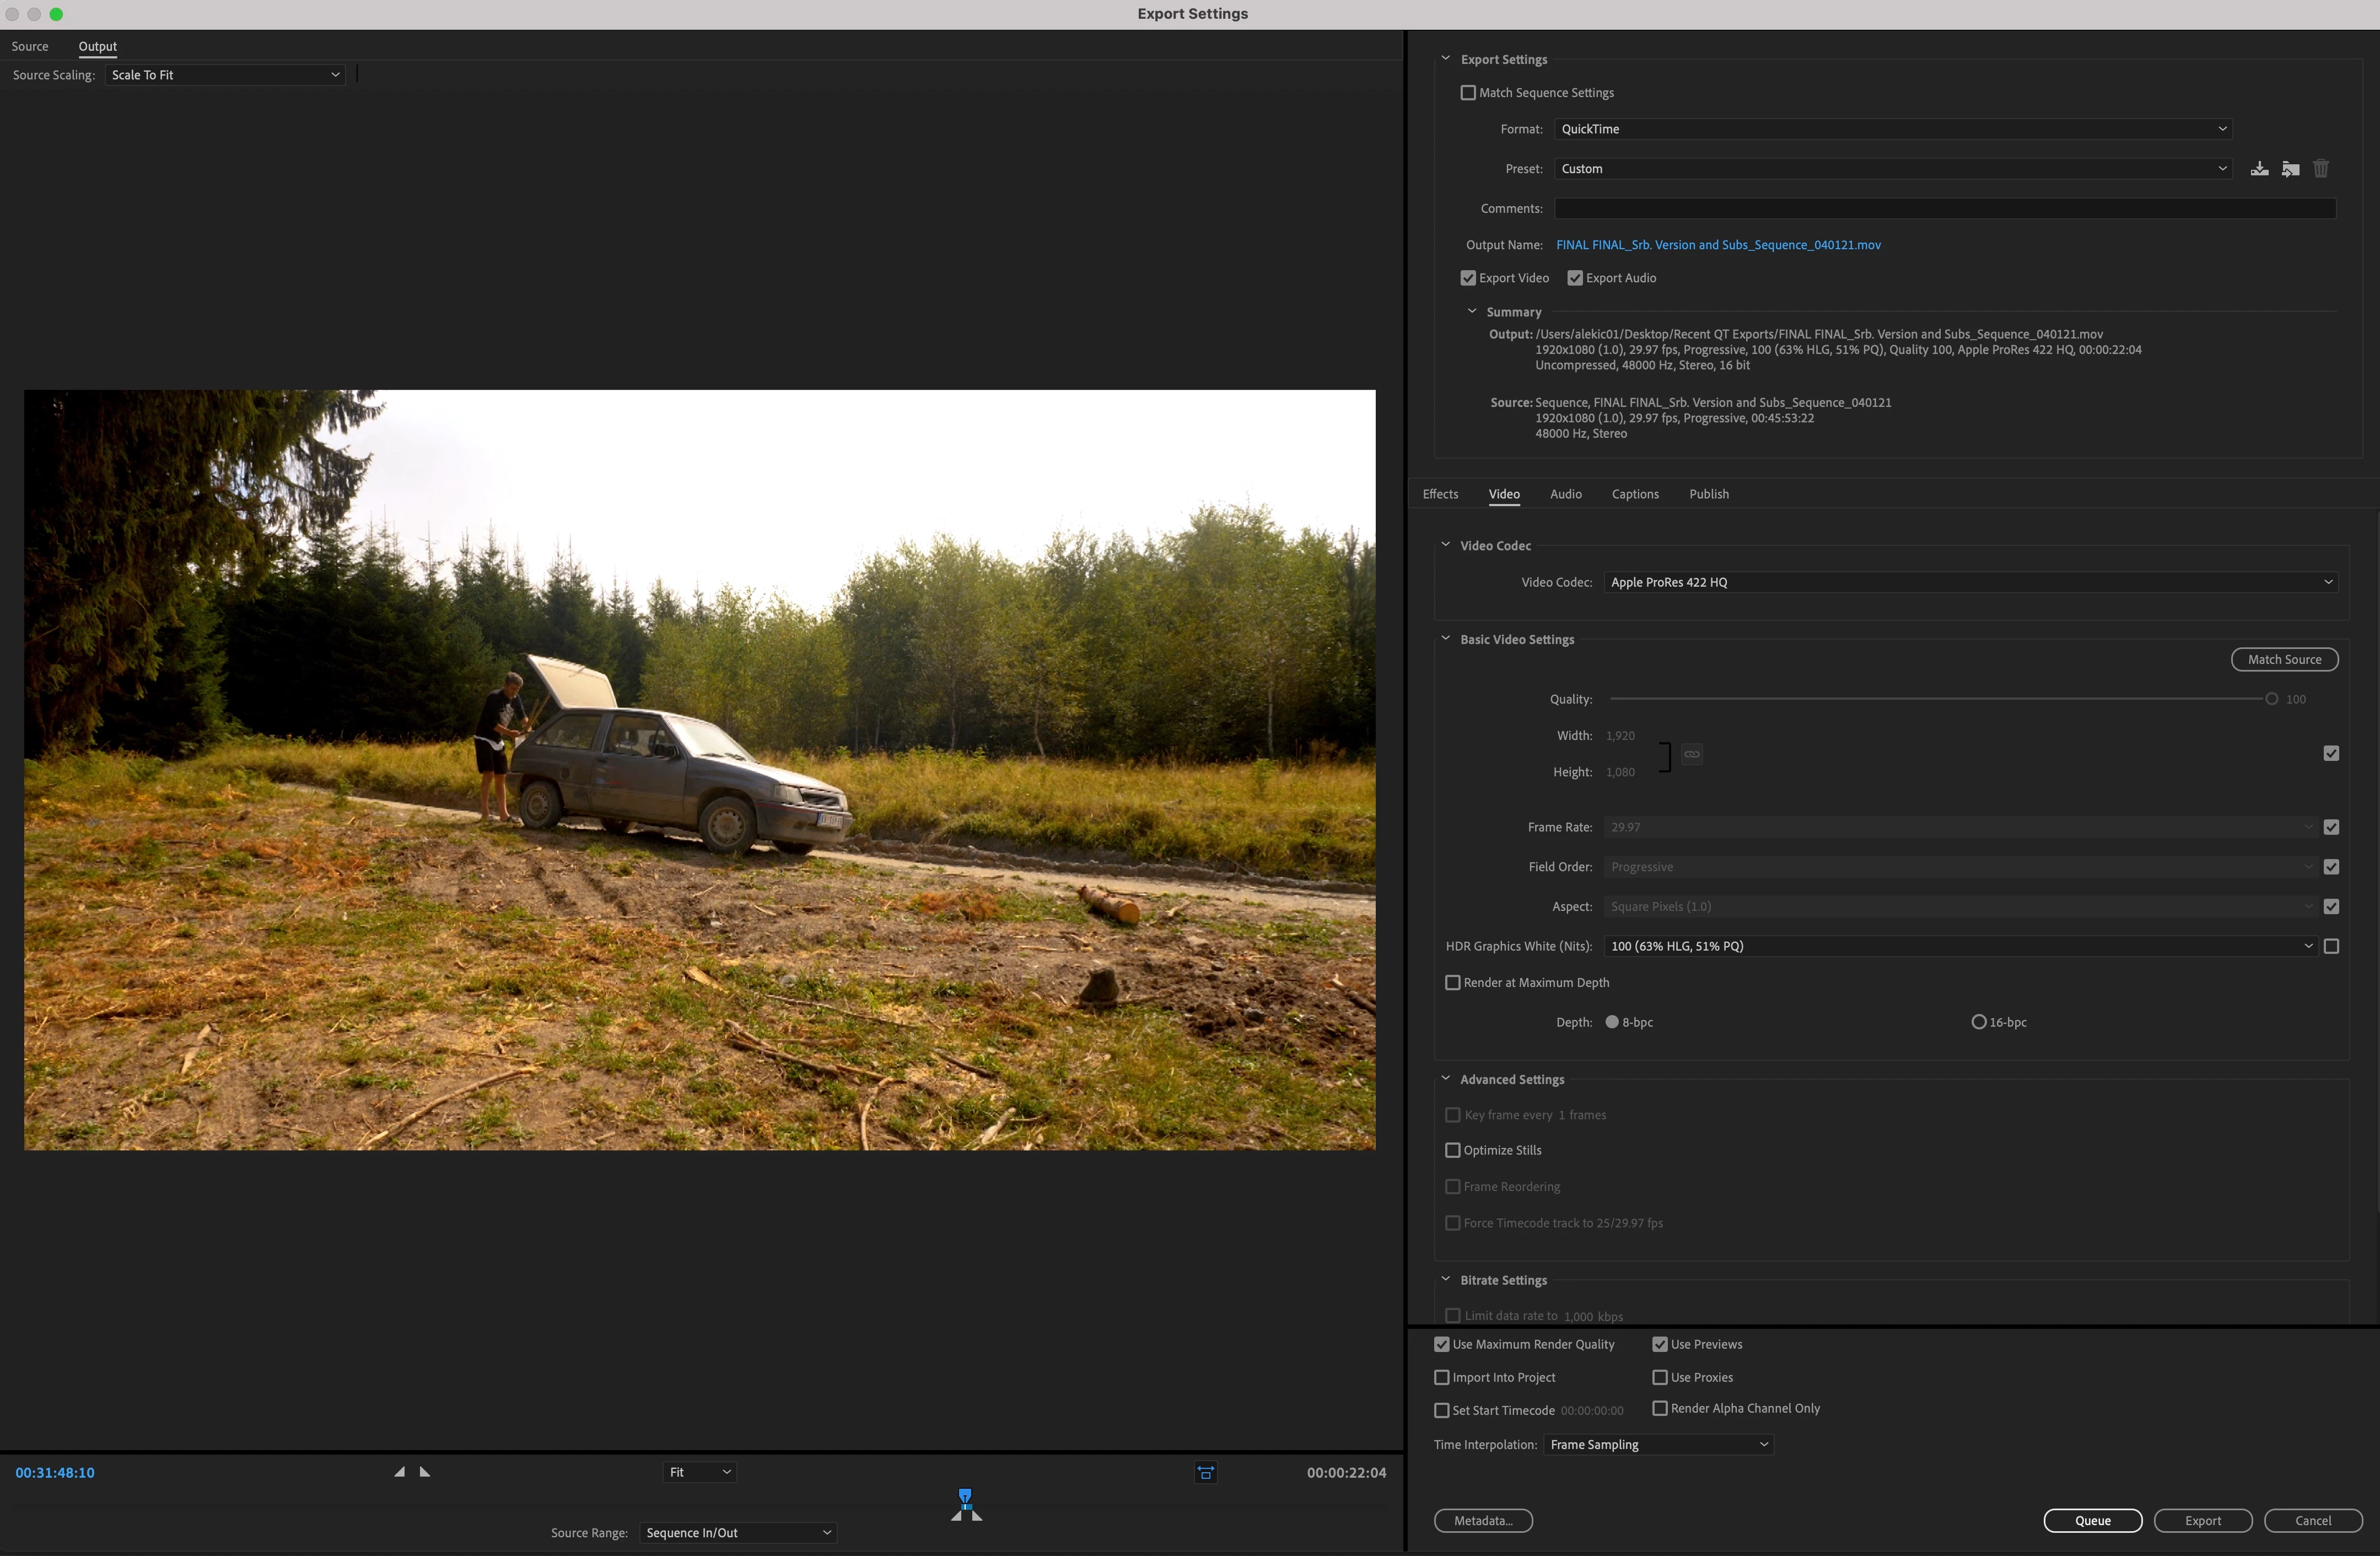Image resolution: width=2380 pixels, height=1556 pixels.
Task: Click the Import Presets folder icon
Action: coord(2290,168)
